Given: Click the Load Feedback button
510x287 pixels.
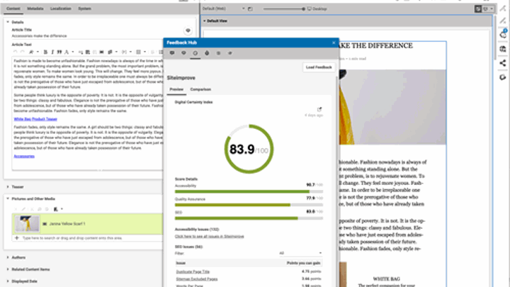Looking at the screenshot, I should click(x=319, y=67).
